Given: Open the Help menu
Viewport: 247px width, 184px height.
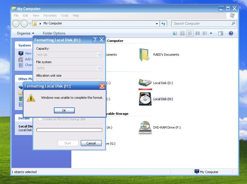Looking at the screenshot, I should pyautogui.click(x=76, y=16).
